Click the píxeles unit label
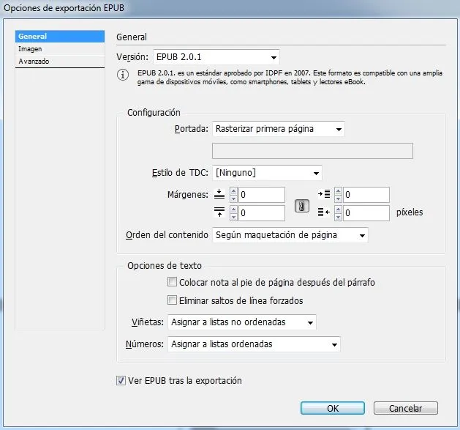 (410, 212)
